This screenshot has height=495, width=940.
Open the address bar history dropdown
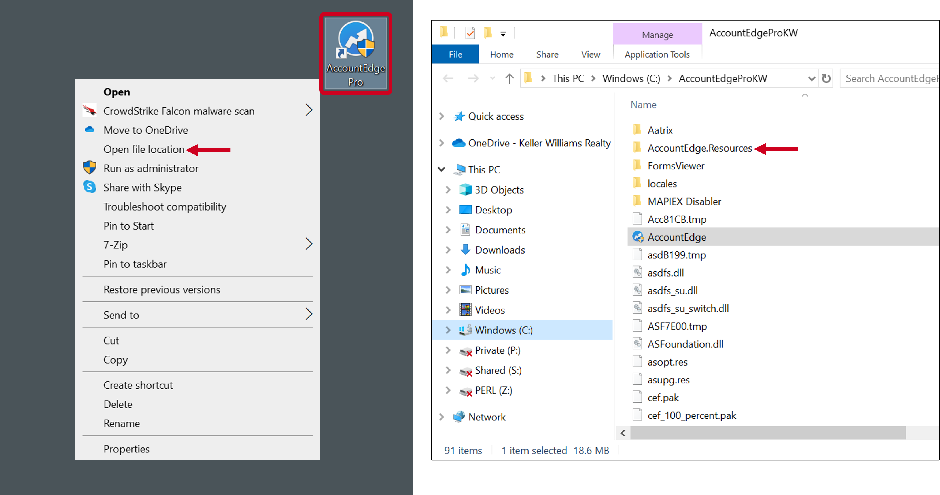[x=811, y=78]
